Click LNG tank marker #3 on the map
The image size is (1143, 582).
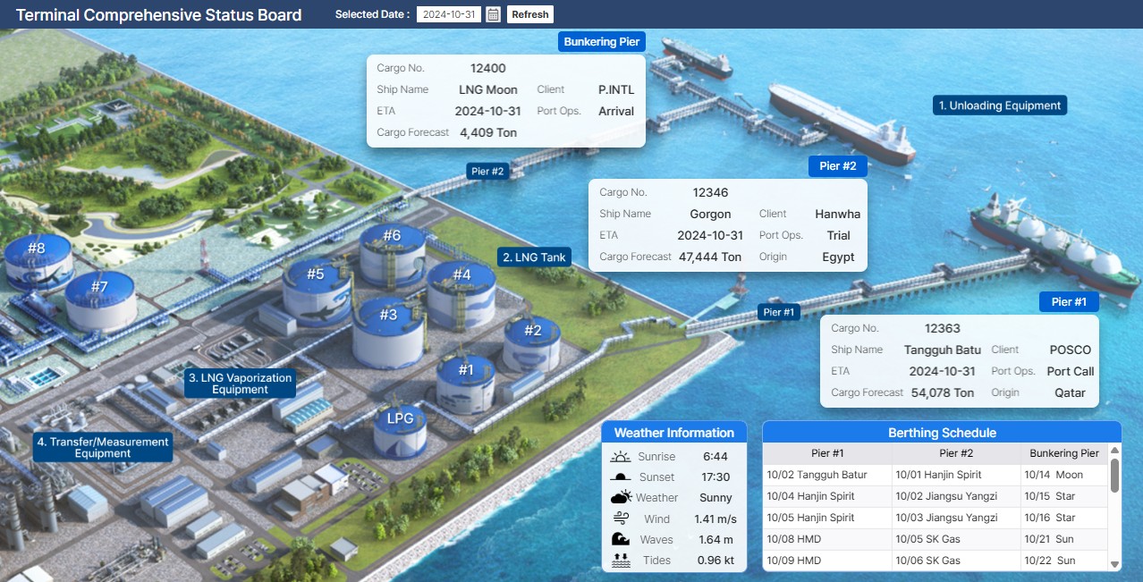[x=387, y=315]
